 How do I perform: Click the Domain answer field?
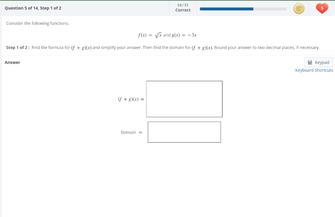click(184, 132)
